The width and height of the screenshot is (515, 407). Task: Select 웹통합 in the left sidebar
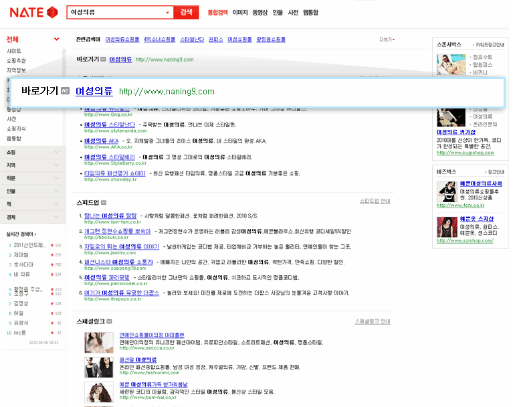[14, 139]
